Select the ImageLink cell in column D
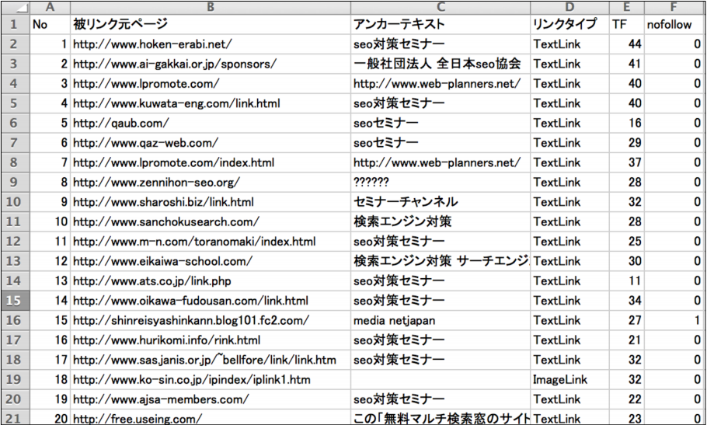Viewport: 707px width, 425px height. (570, 379)
